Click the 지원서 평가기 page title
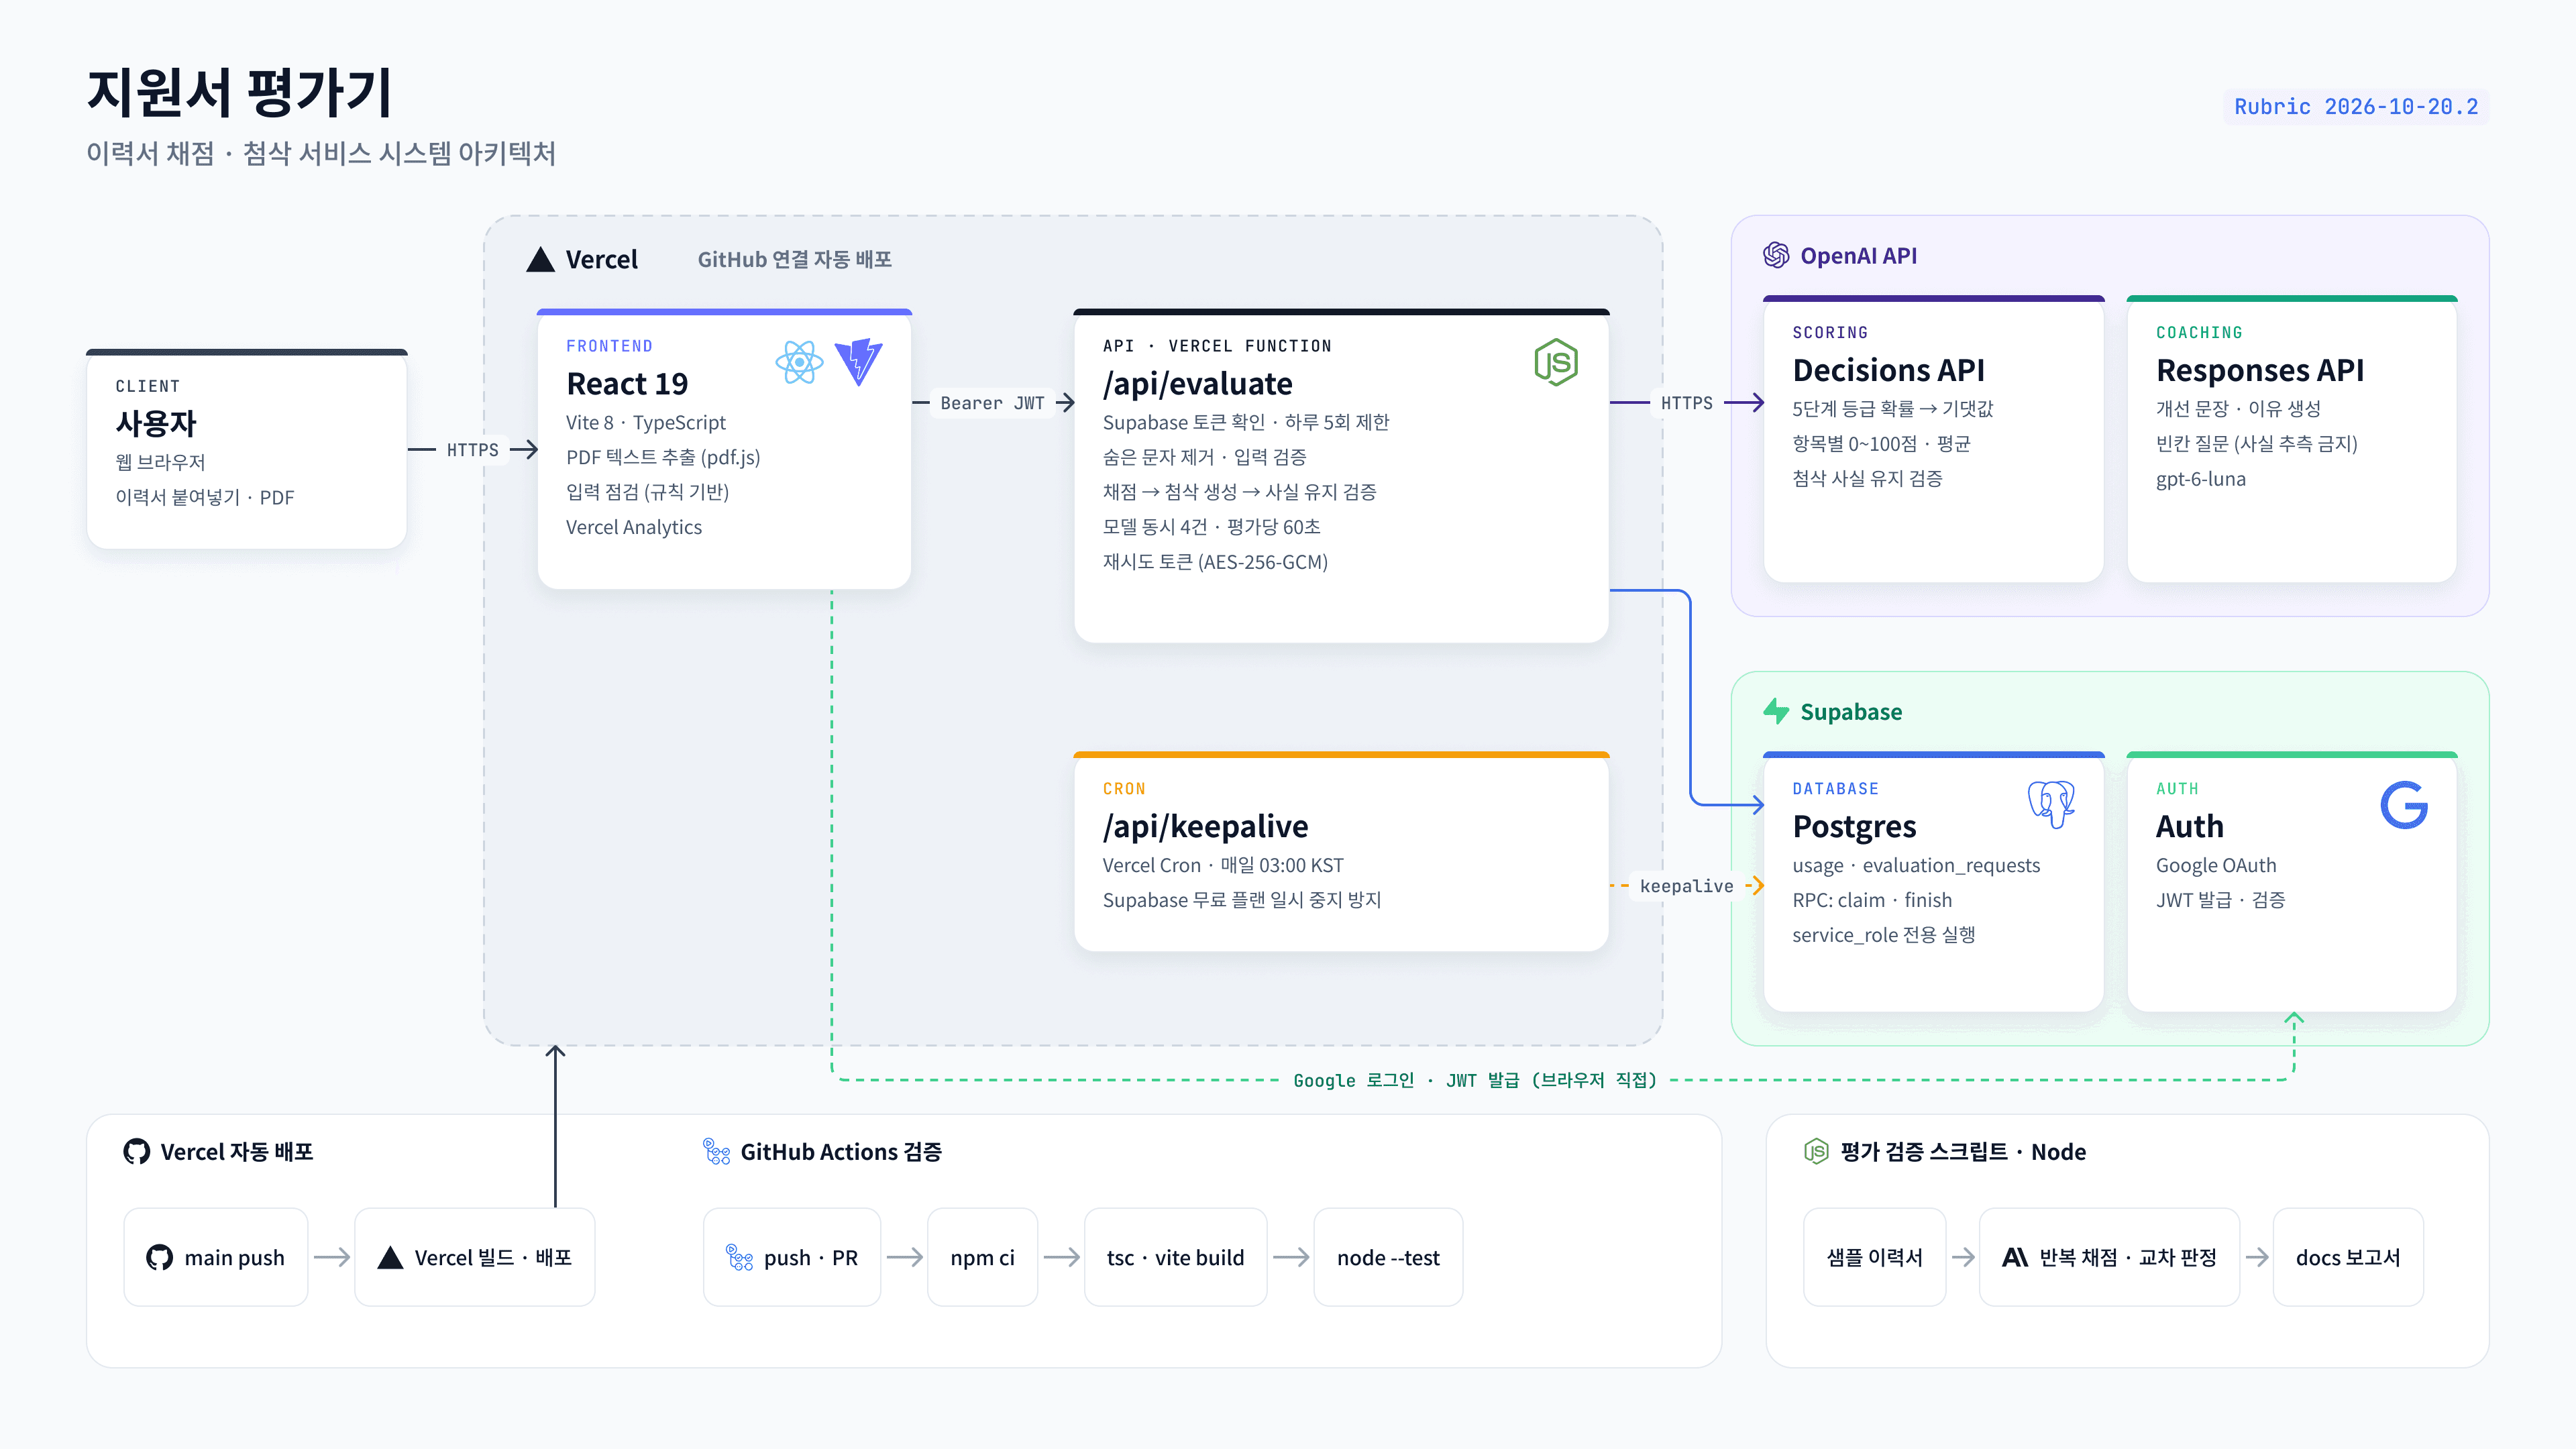 (x=239, y=92)
